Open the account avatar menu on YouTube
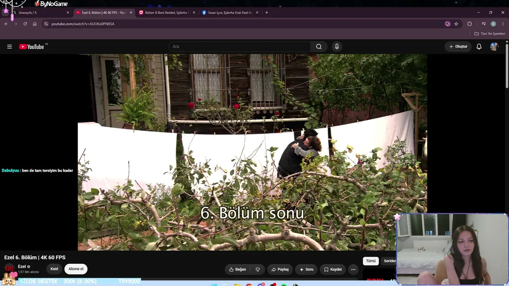509x286 pixels. [x=494, y=46]
